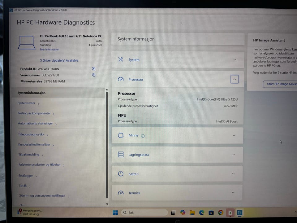Select the Intel(R) Core(TM) Ultra 5 125U text
The image size is (297, 223).
point(217,99)
